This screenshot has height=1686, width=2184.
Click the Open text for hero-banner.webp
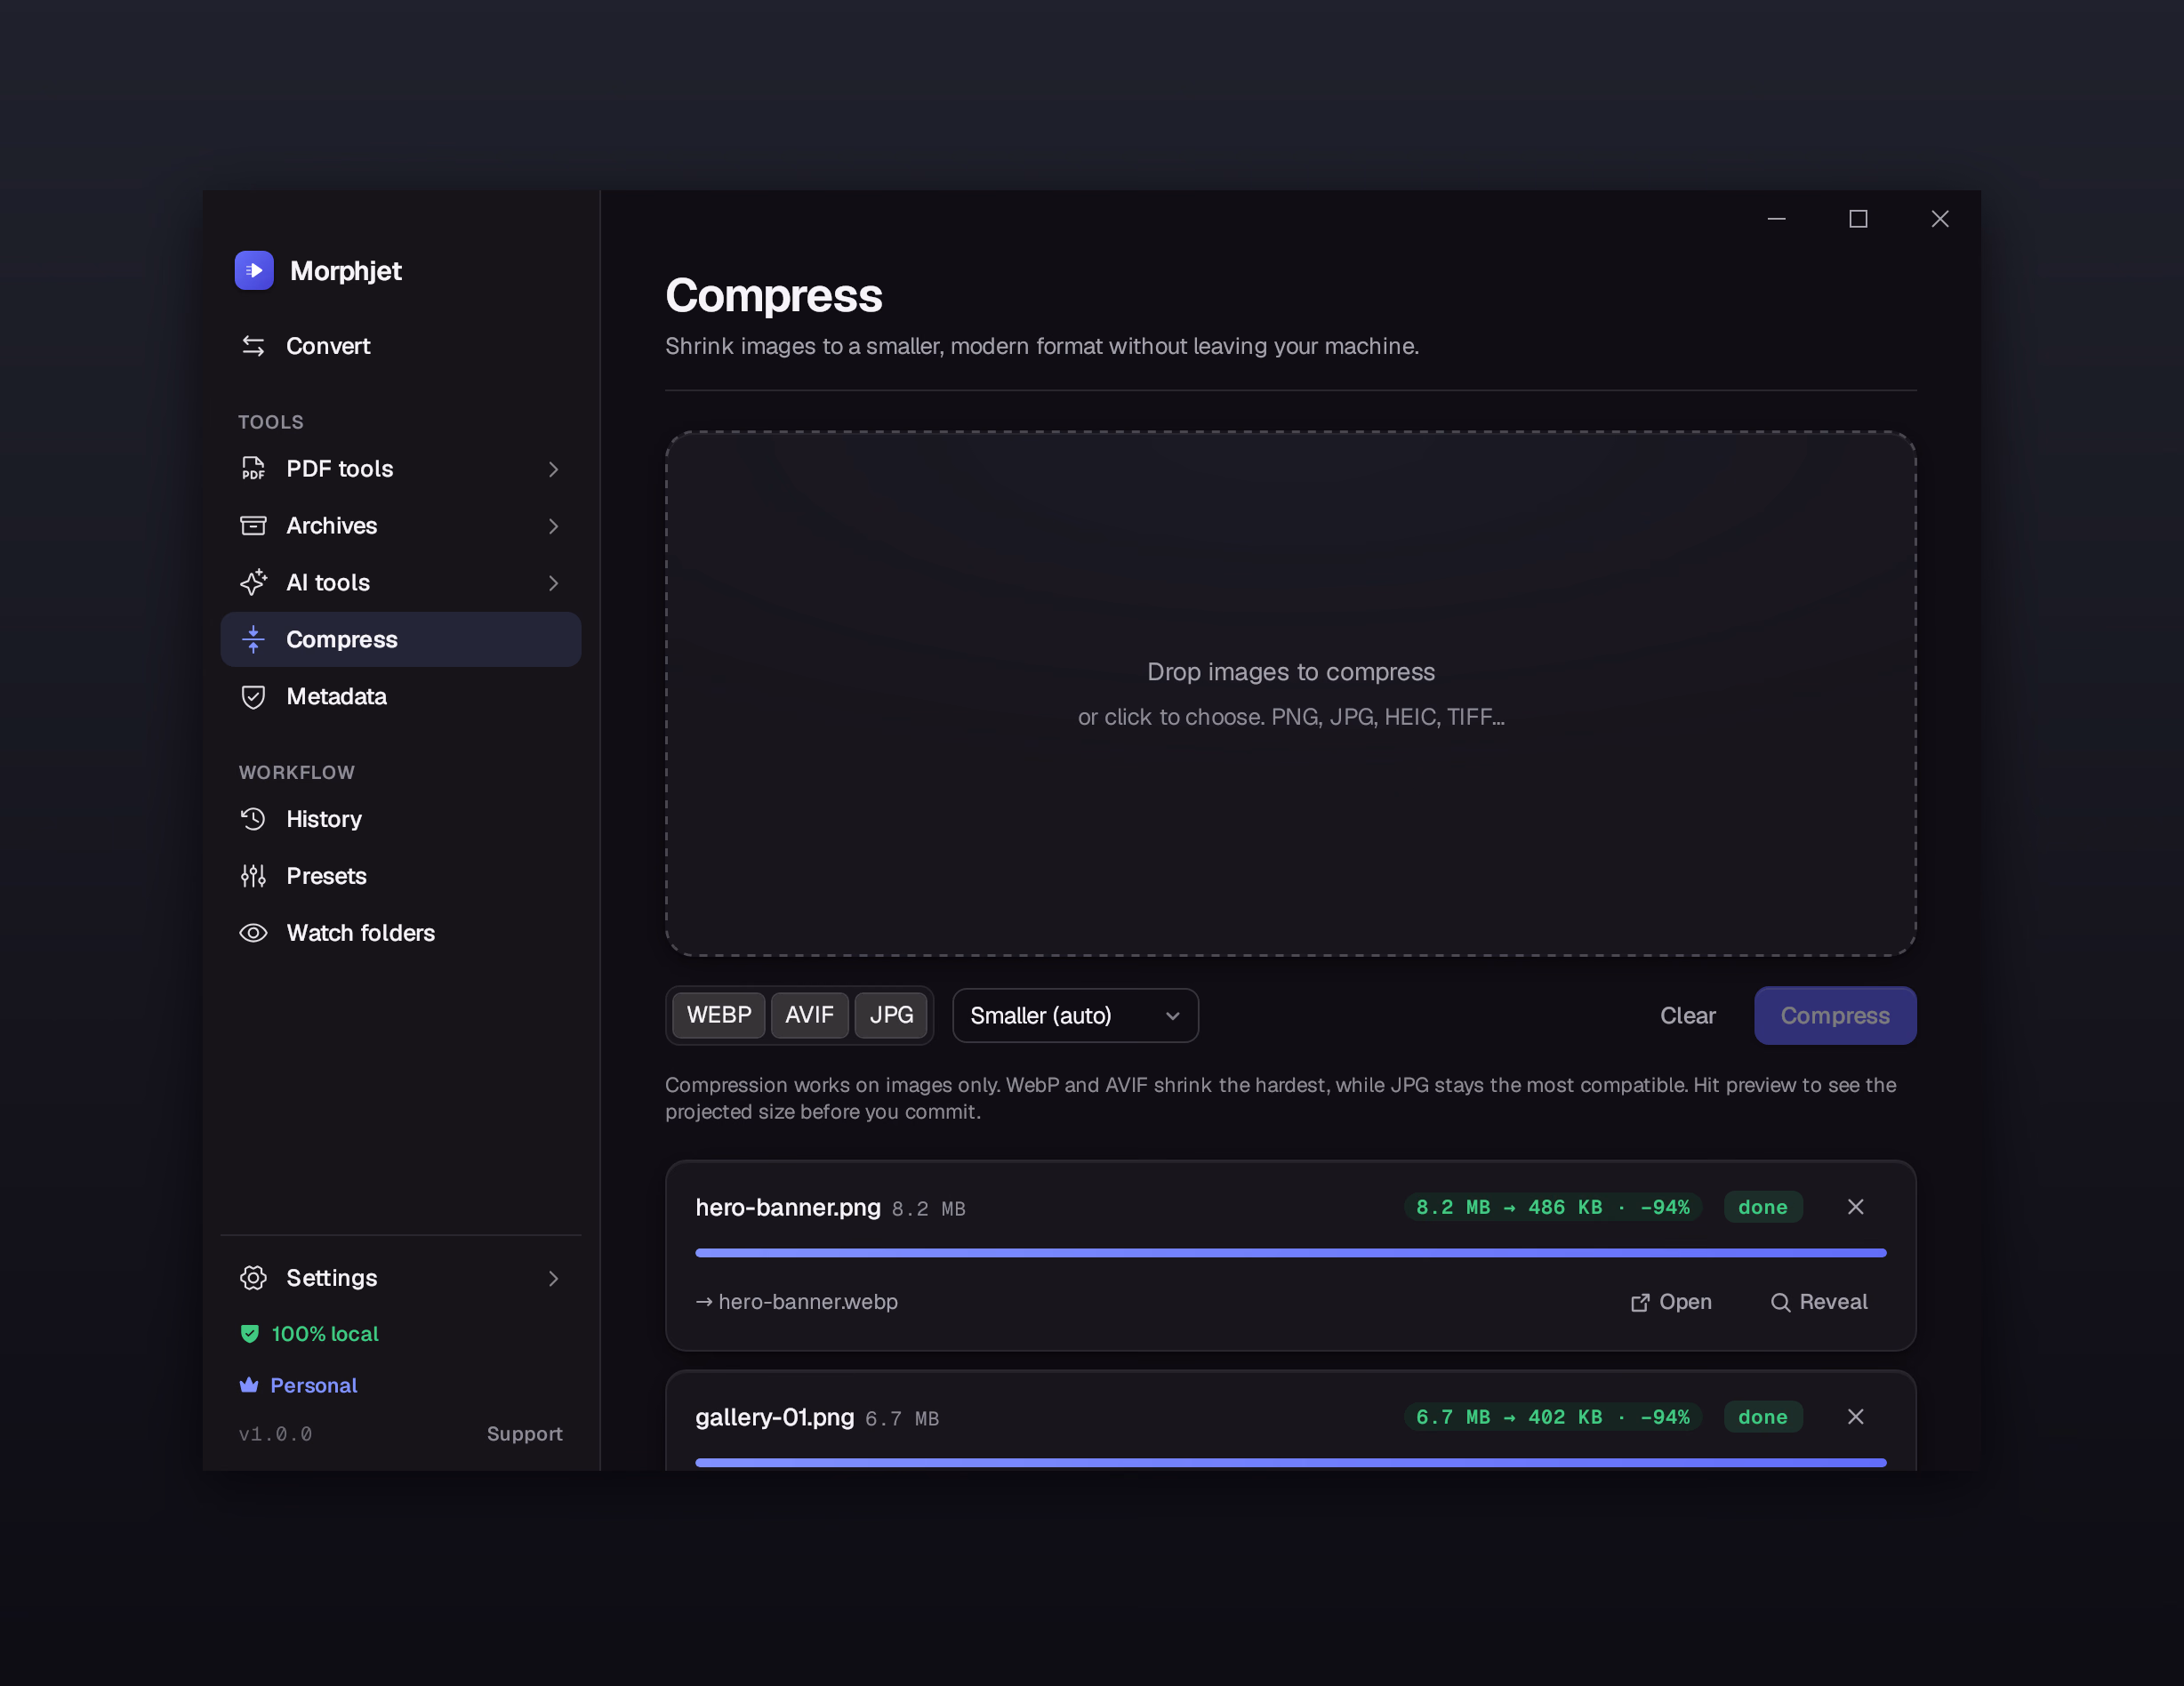point(1685,1302)
